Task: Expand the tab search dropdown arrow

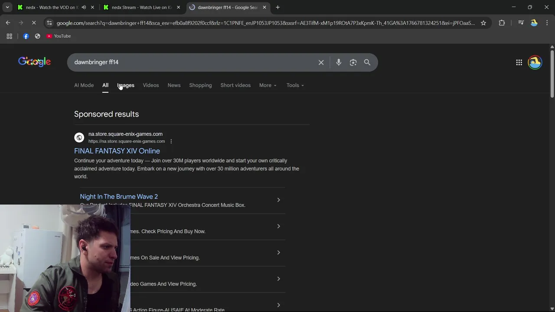Action: tap(7, 7)
